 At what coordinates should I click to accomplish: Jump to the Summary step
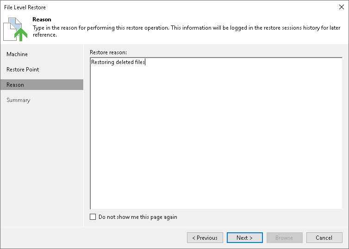point(18,100)
